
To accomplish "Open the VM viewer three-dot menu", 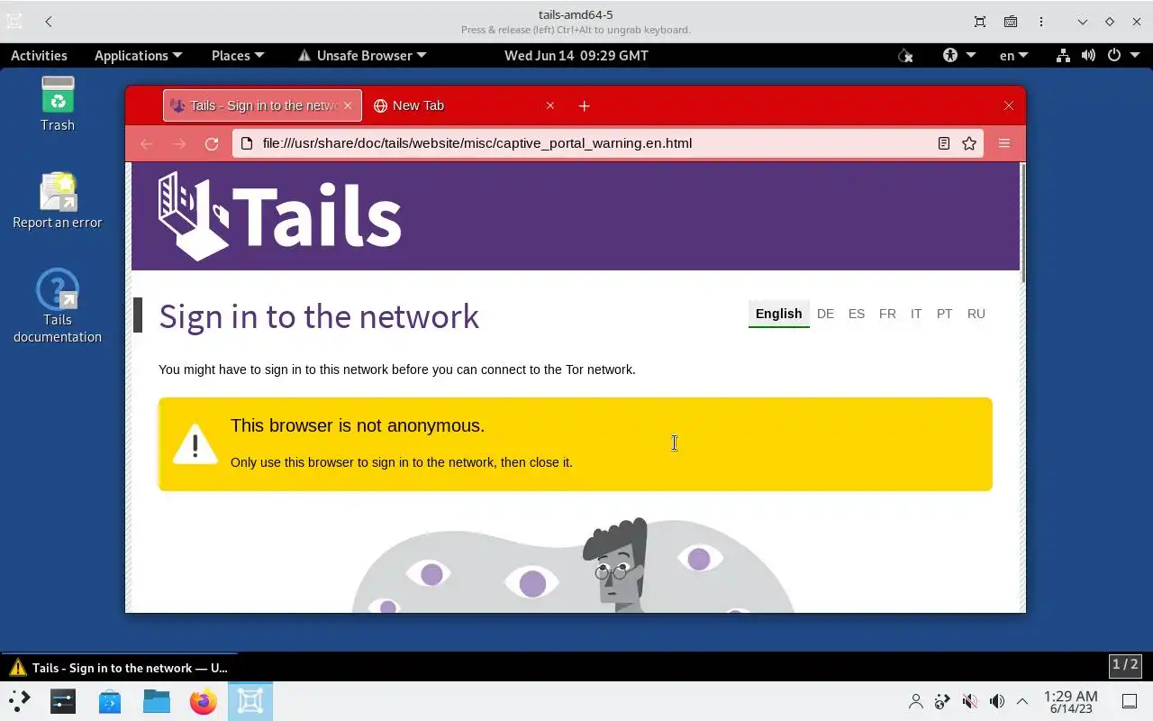I will 1041,22.
